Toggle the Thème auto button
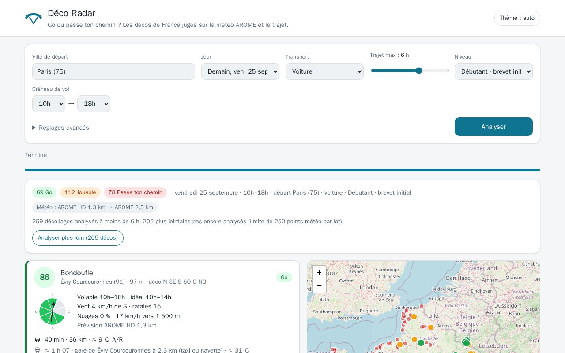 [517, 18]
